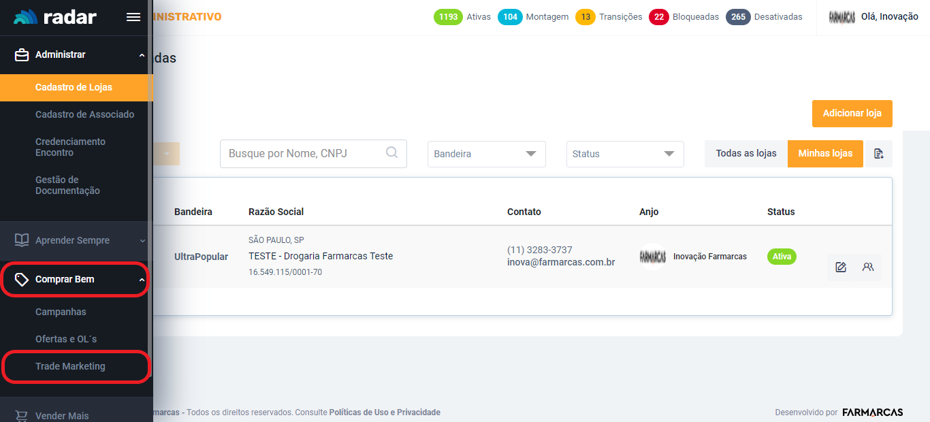The width and height of the screenshot is (930, 422).
Task: Go to Cadastro de Associado
Action: coord(84,114)
